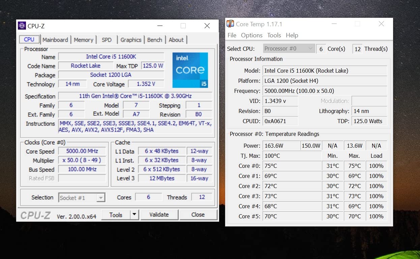Screen dimensions: 420x259
Task: Click the Cores value 6 in CPU-Z
Action: click(x=148, y=197)
